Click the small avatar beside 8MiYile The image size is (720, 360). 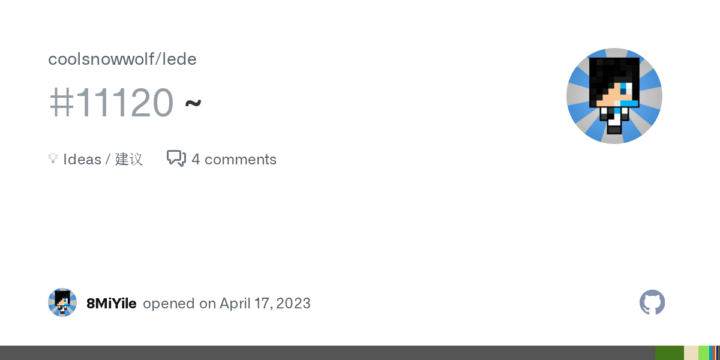(62, 302)
